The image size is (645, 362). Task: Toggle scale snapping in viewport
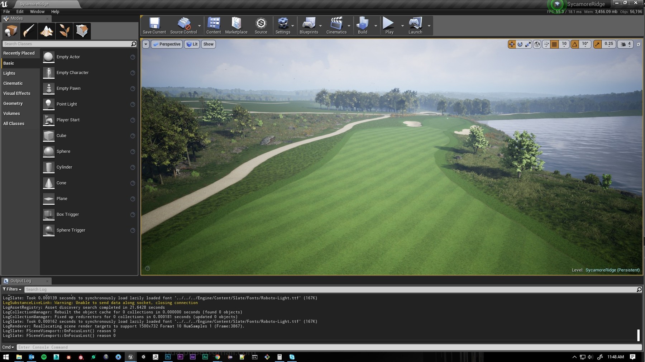point(597,44)
